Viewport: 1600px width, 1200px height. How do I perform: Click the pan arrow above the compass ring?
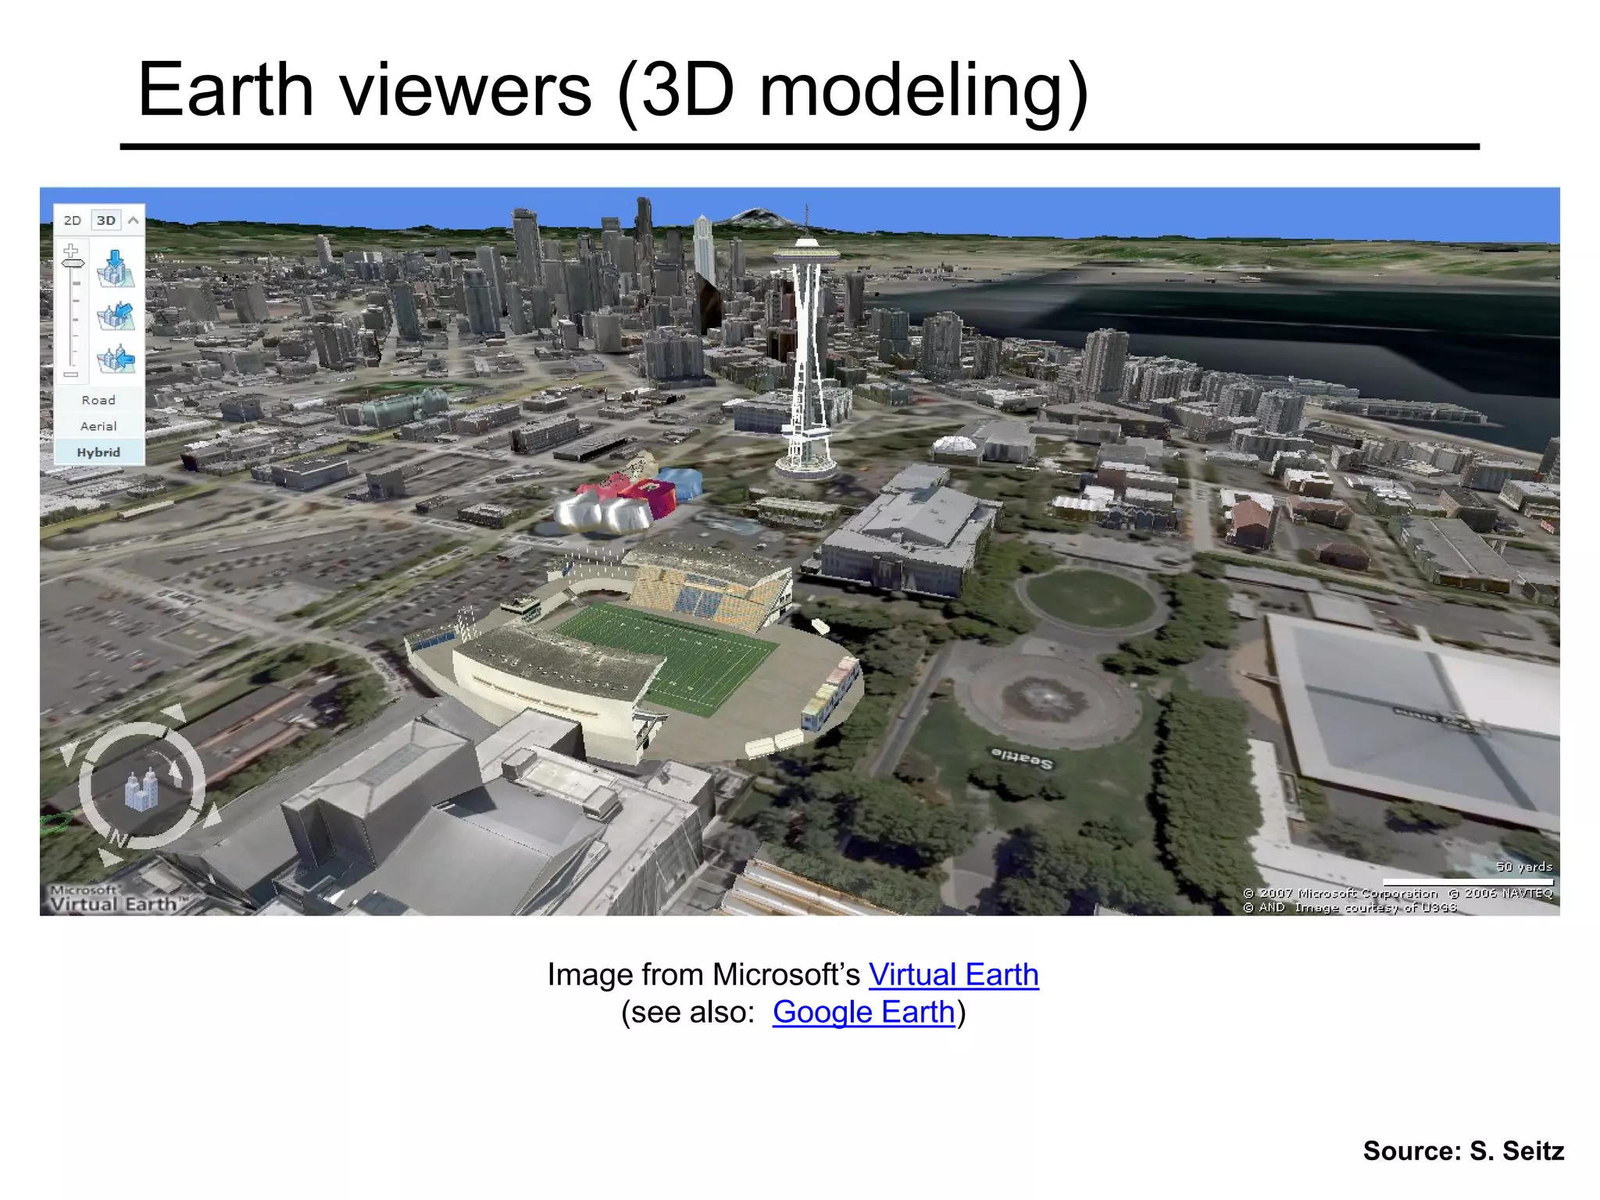pyautogui.click(x=173, y=712)
